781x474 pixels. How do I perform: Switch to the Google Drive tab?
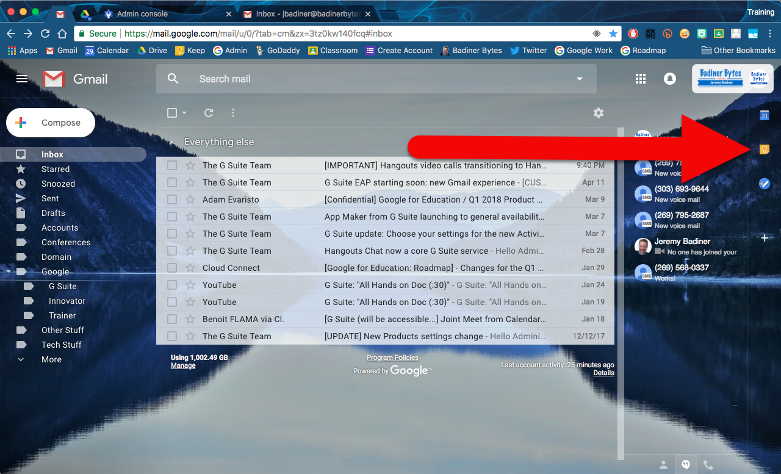84,13
